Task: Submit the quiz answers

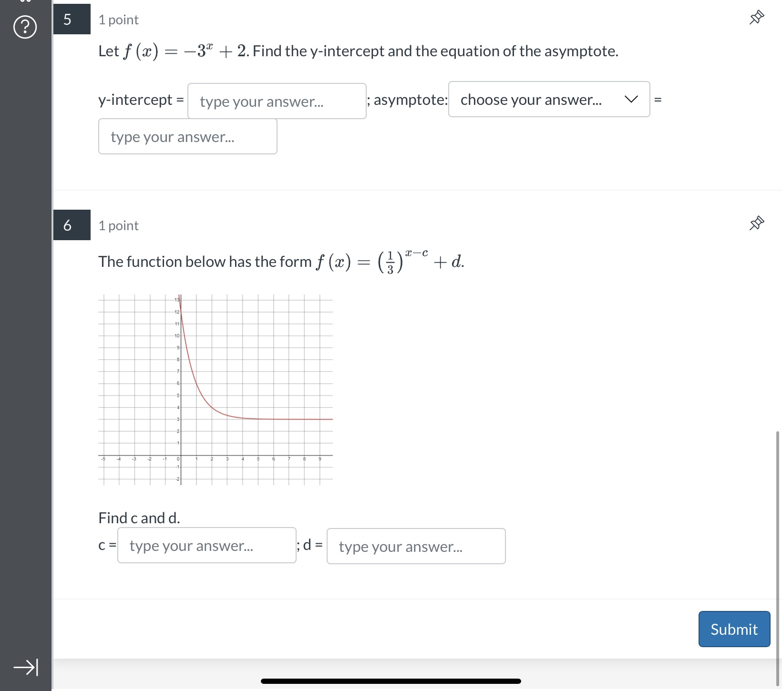Action: [733, 629]
